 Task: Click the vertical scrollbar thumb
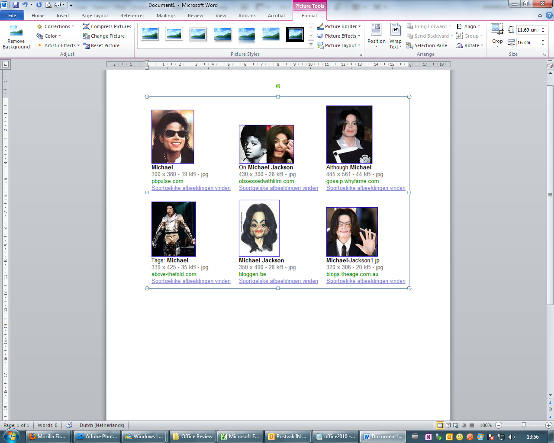pyautogui.click(x=550, y=195)
